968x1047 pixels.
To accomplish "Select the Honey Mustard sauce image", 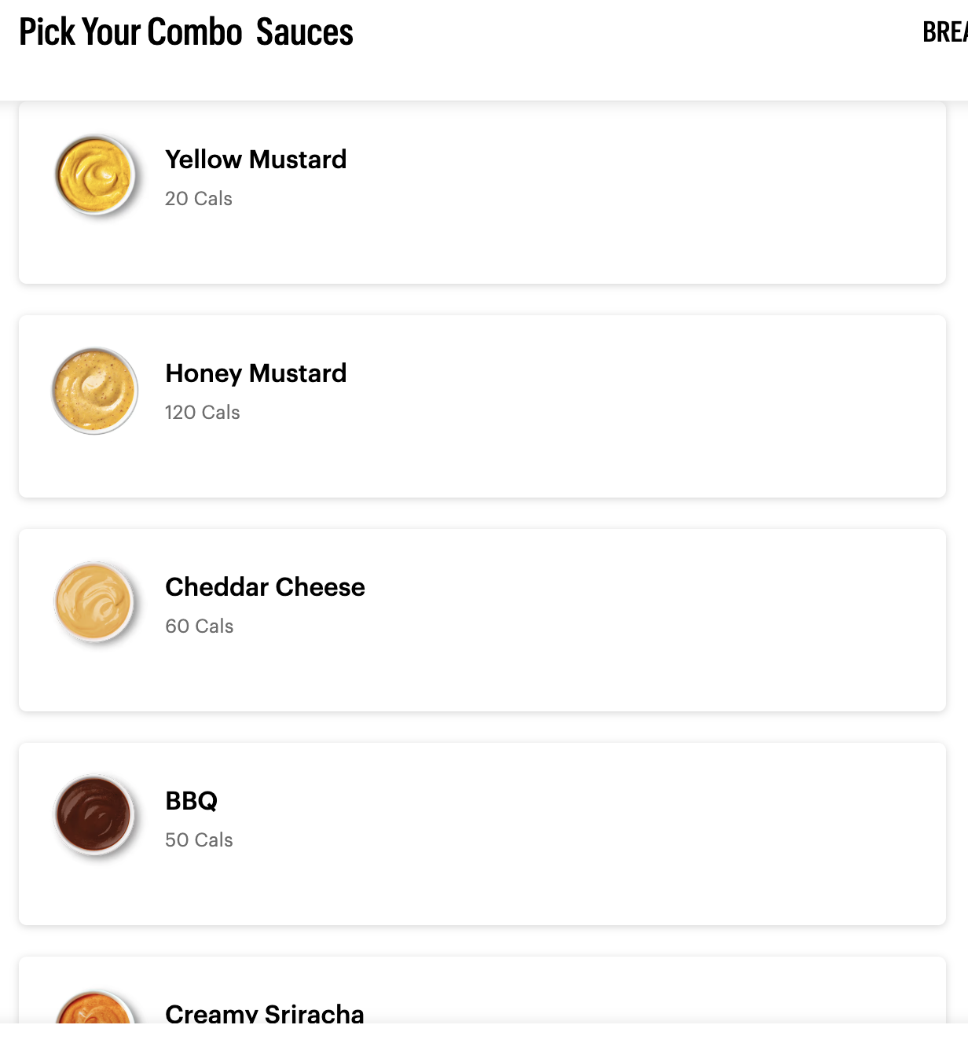I will (95, 391).
